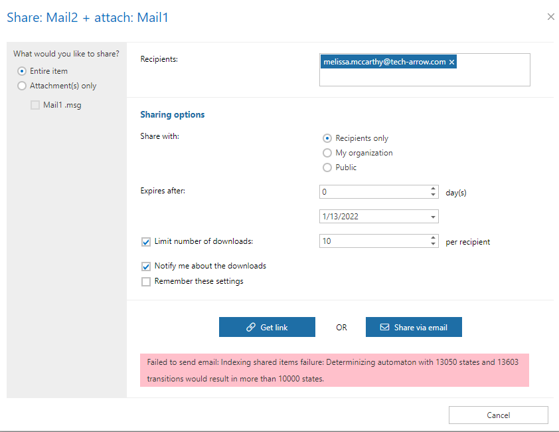Choose Attachment(s) only radio option
This screenshot has width=559, height=432.
click(22, 86)
